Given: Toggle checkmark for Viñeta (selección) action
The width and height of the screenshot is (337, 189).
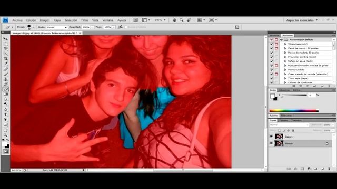Looking at the screenshot, I should [x=272, y=44].
